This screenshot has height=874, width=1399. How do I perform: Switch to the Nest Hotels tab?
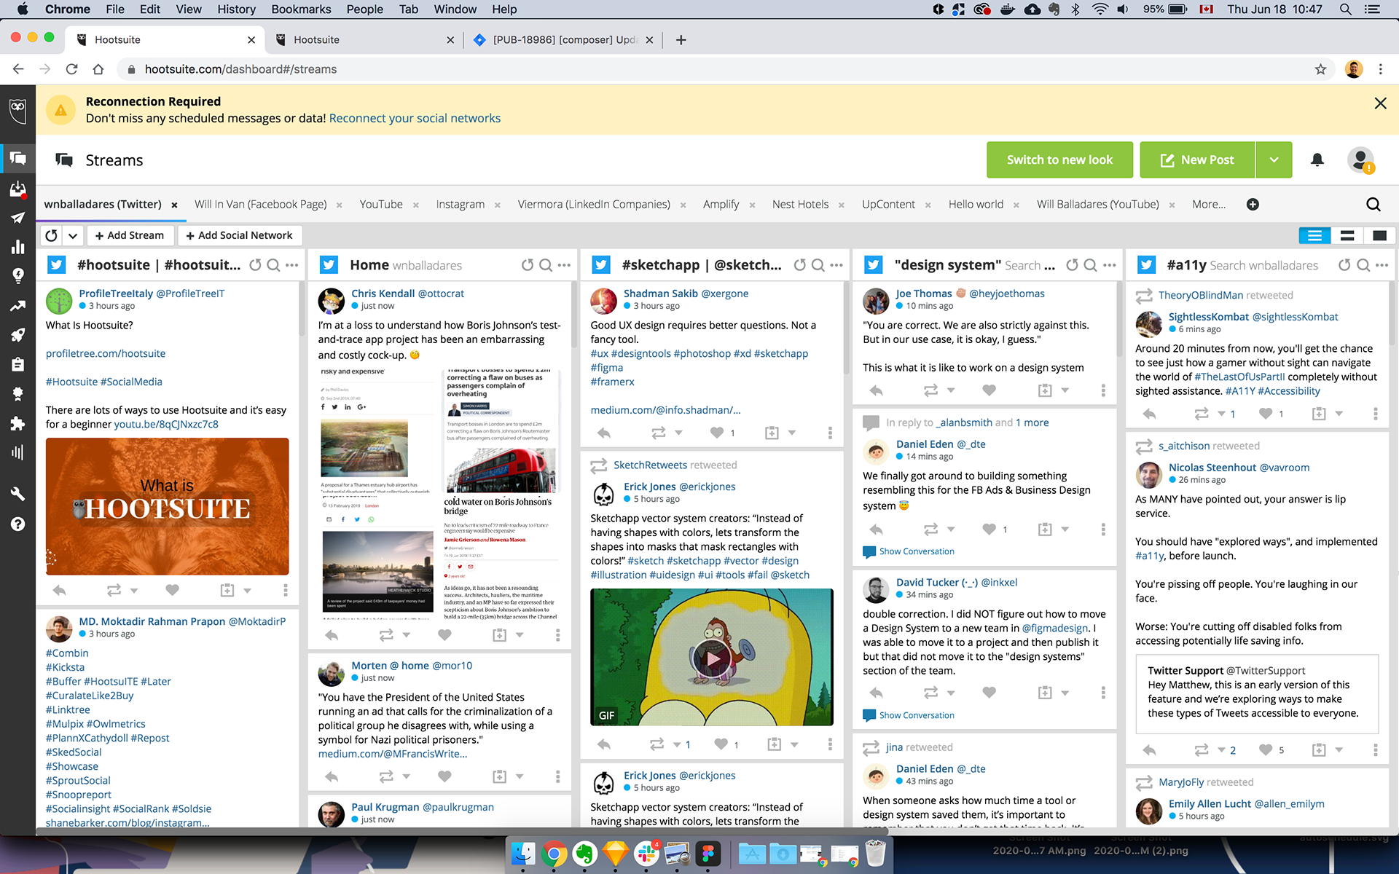point(800,205)
